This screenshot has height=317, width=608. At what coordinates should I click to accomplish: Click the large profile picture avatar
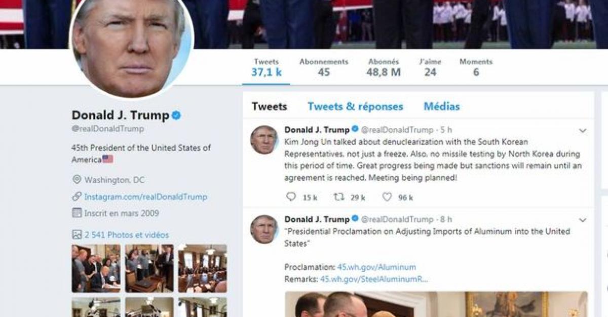[132, 48]
